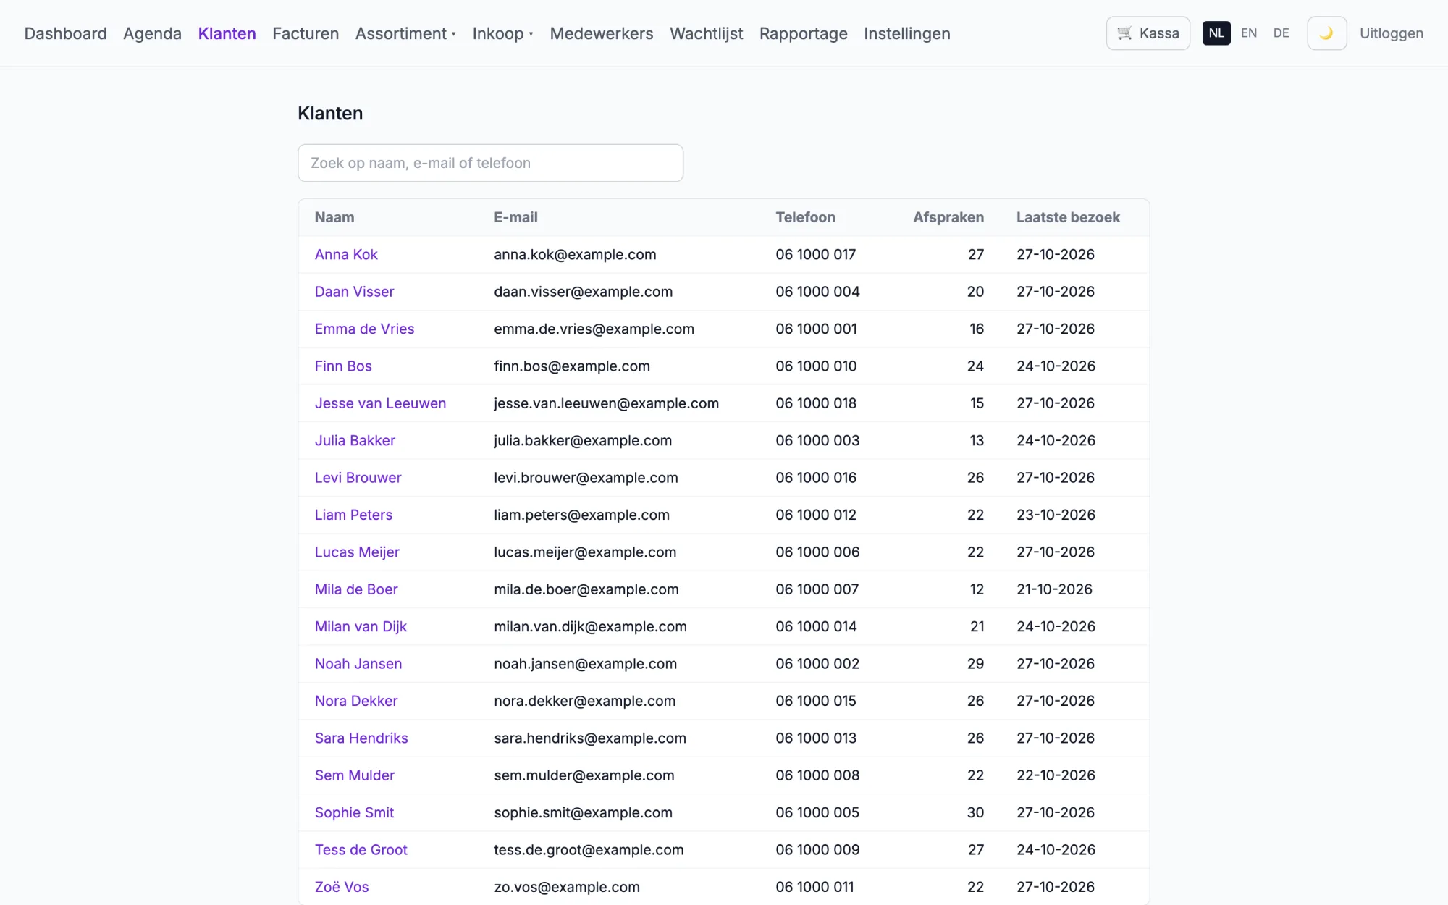
Task: Open customer Anna Kok
Action: (x=346, y=255)
